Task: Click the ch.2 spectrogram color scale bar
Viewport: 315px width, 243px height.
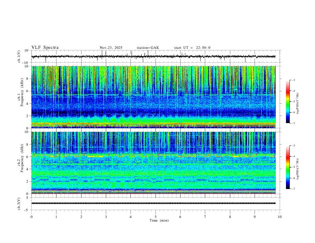Action: click(288, 167)
